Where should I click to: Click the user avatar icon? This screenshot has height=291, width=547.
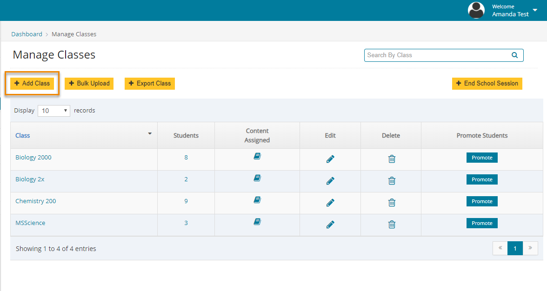[x=476, y=10]
